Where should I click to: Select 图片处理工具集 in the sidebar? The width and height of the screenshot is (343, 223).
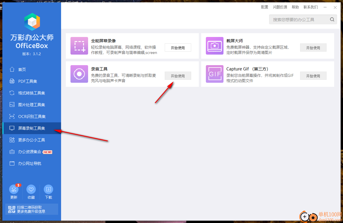pos(32,105)
